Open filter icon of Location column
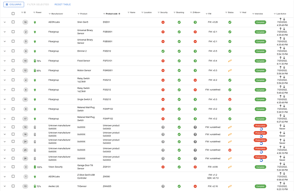The image size is (294, 191). 142,12
